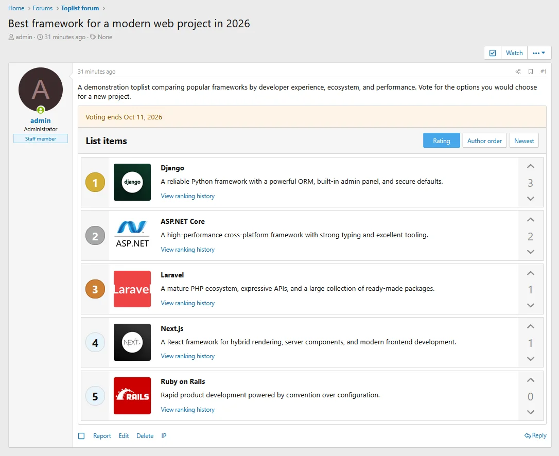Open the Rails logo thumbnail

(x=132, y=396)
